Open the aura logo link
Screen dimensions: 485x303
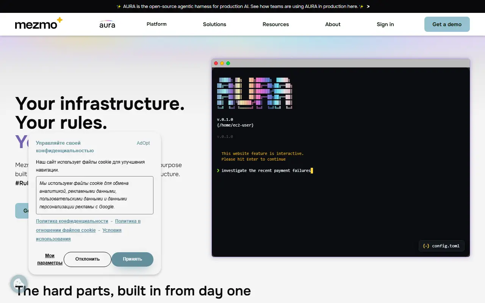[107, 24]
